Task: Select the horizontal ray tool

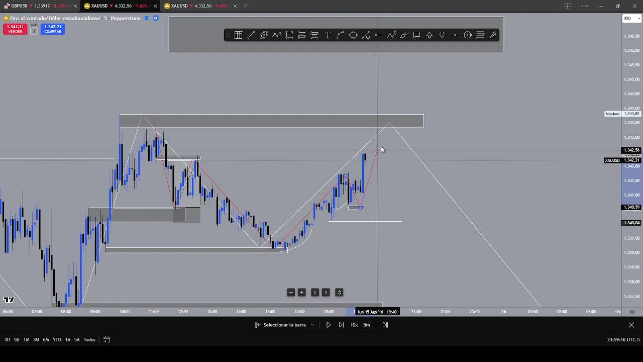Action: [x=455, y=35]
